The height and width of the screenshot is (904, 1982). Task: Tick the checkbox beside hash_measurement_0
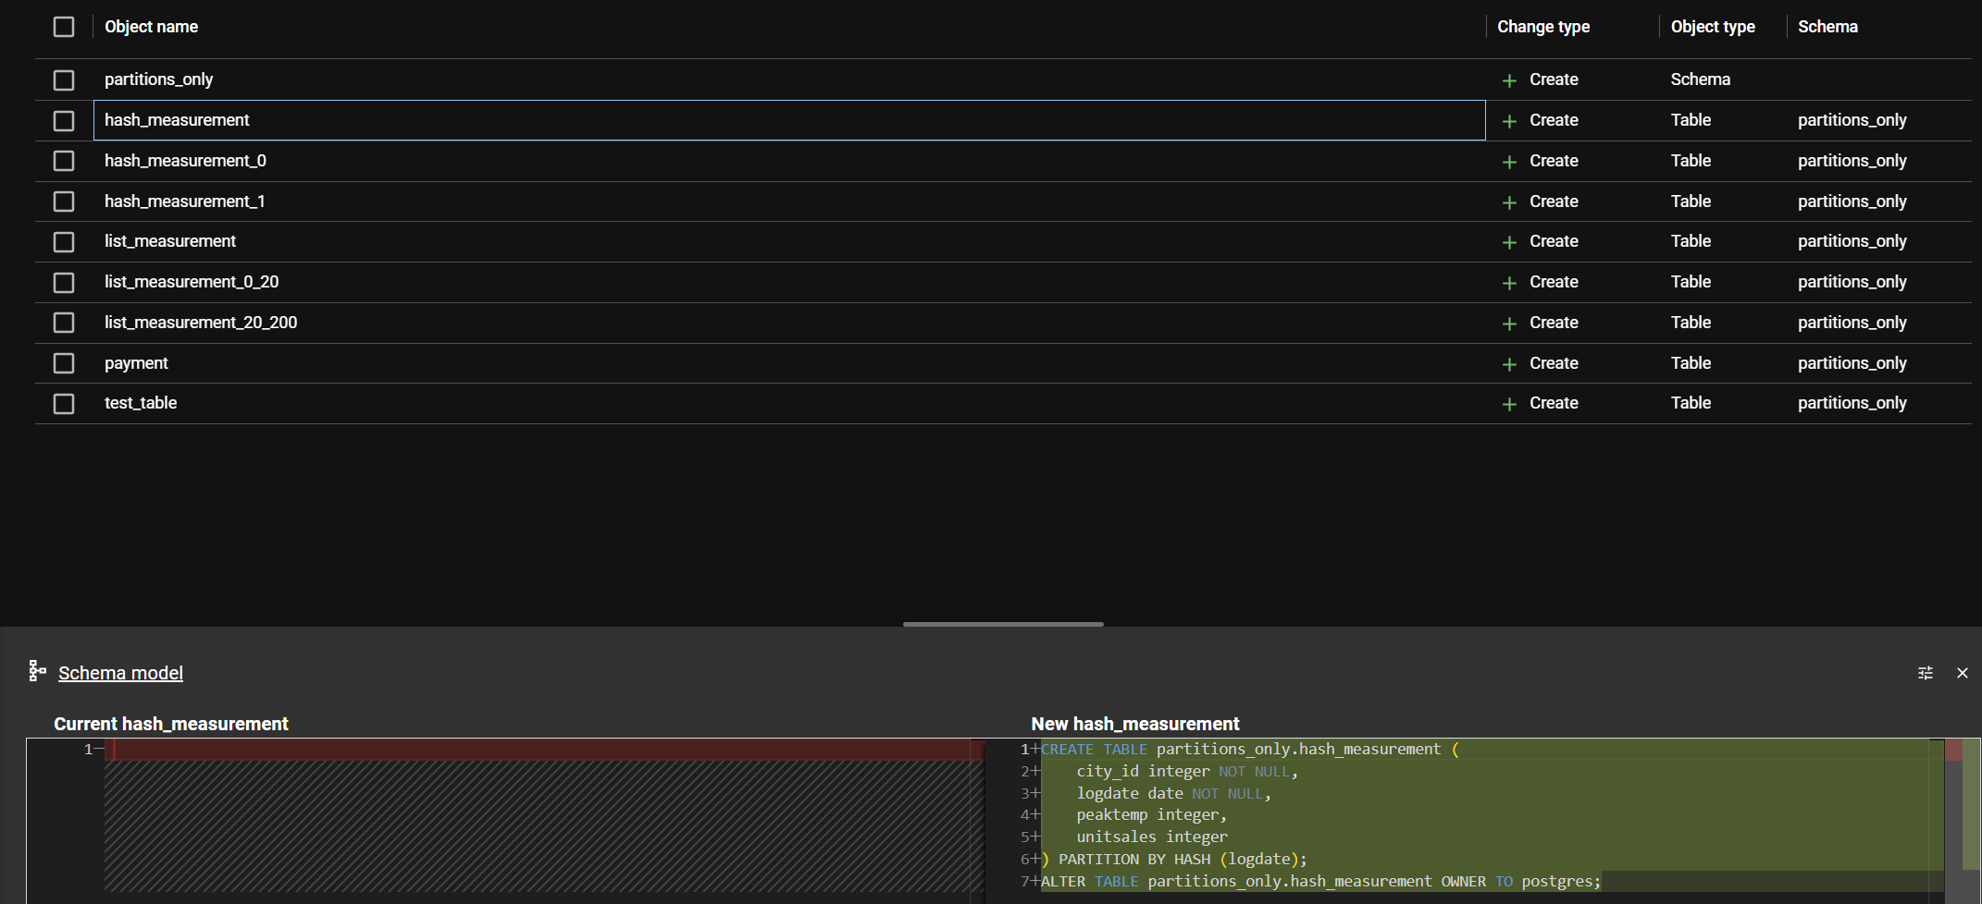[x=64, y=161]
